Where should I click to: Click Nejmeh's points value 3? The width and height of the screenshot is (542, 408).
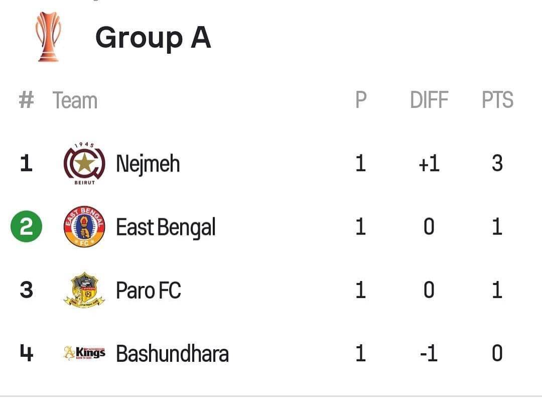click(x=497, y=164)
